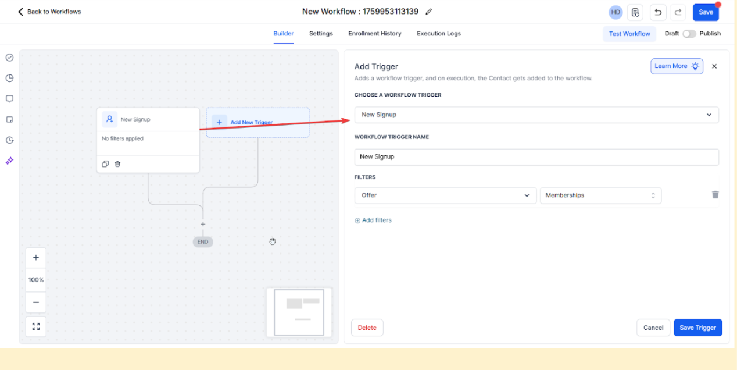737x370 pixels.
Task: Duplicate the New Signup trigger card
Action: (105, 164)
